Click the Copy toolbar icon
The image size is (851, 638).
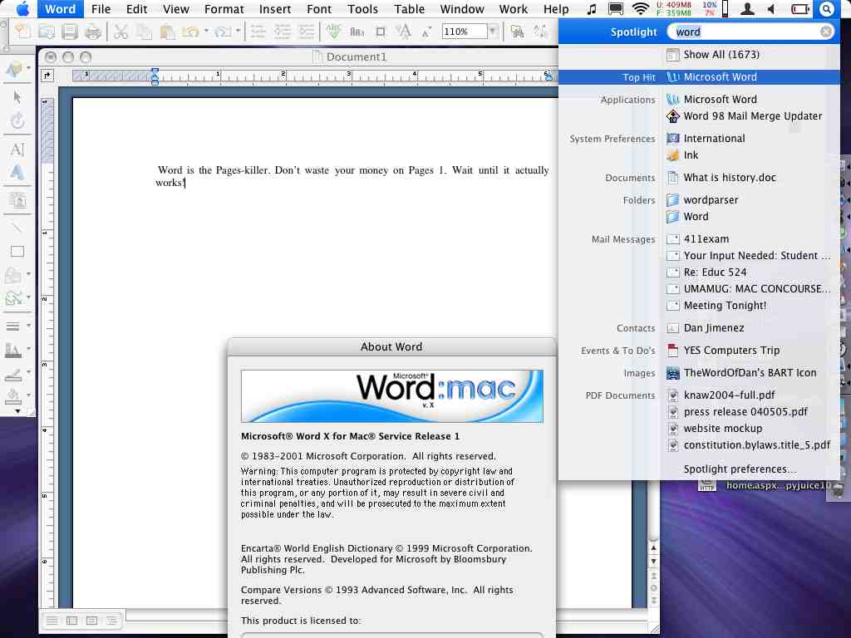pos(144,32)
